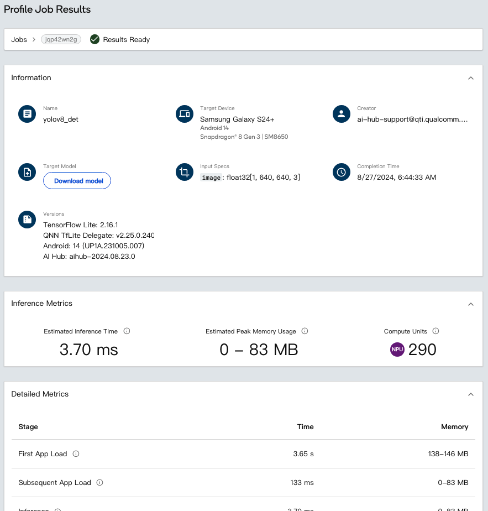
Task: Click info icon beside Estimated Peak Memory Usage
Action: (305, 331)
